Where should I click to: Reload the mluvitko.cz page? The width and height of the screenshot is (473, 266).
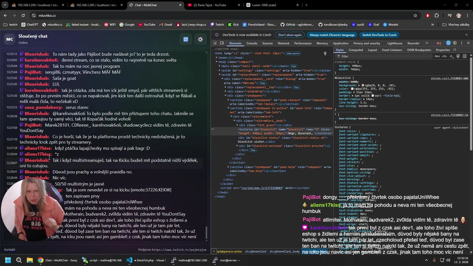(23, 16)
